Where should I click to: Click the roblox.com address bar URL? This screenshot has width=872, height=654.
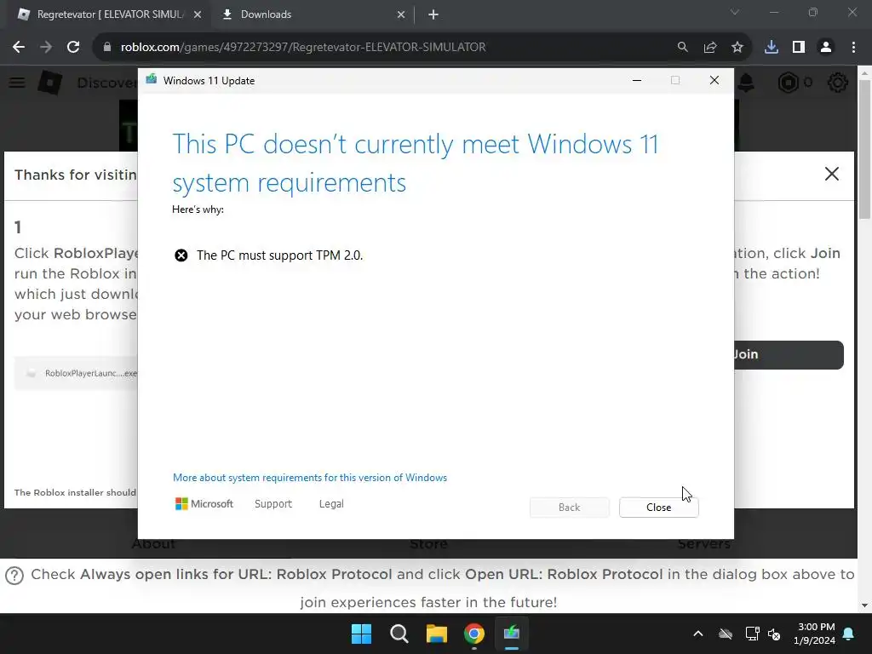coord(303,48)
